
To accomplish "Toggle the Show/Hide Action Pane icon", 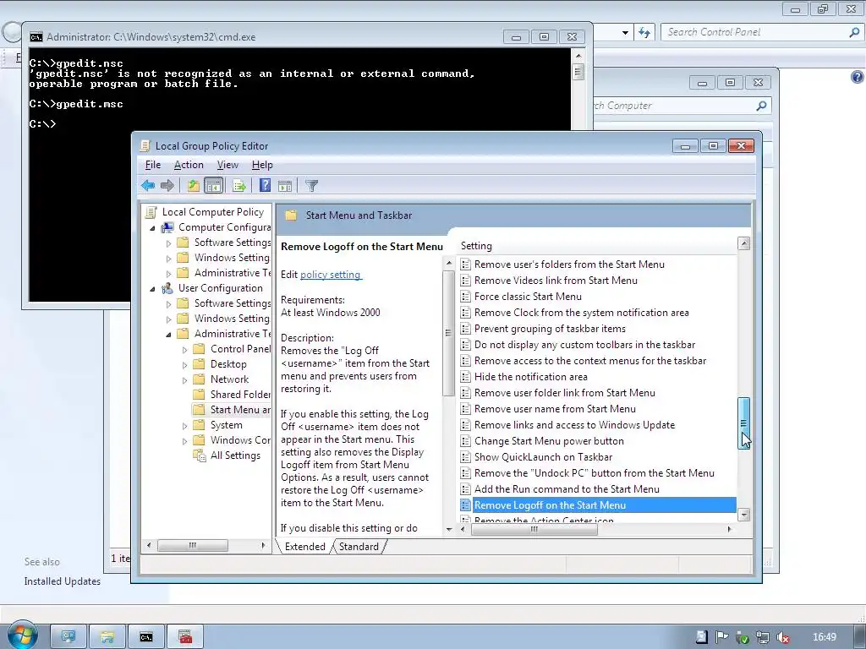I will click(285, 185).
